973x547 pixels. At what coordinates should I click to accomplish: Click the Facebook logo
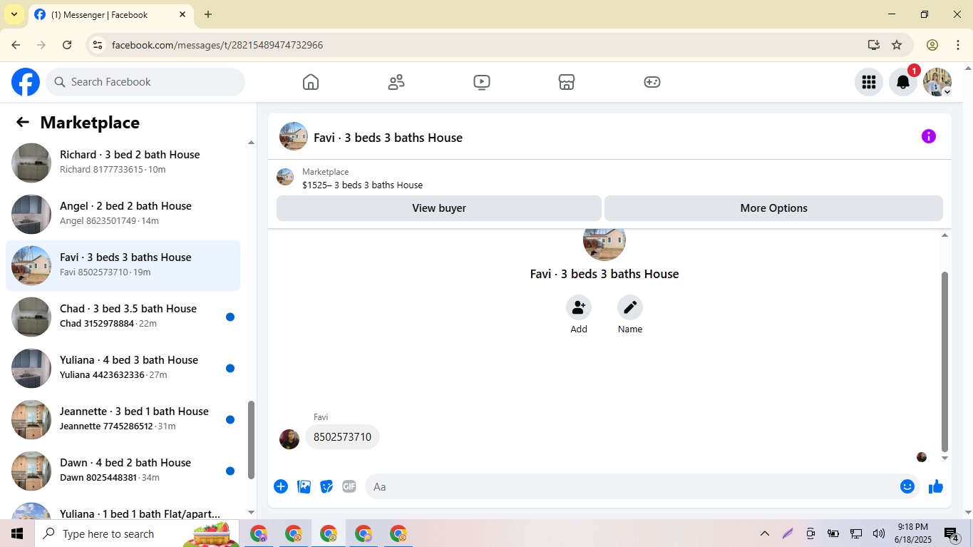pos(26,82)
